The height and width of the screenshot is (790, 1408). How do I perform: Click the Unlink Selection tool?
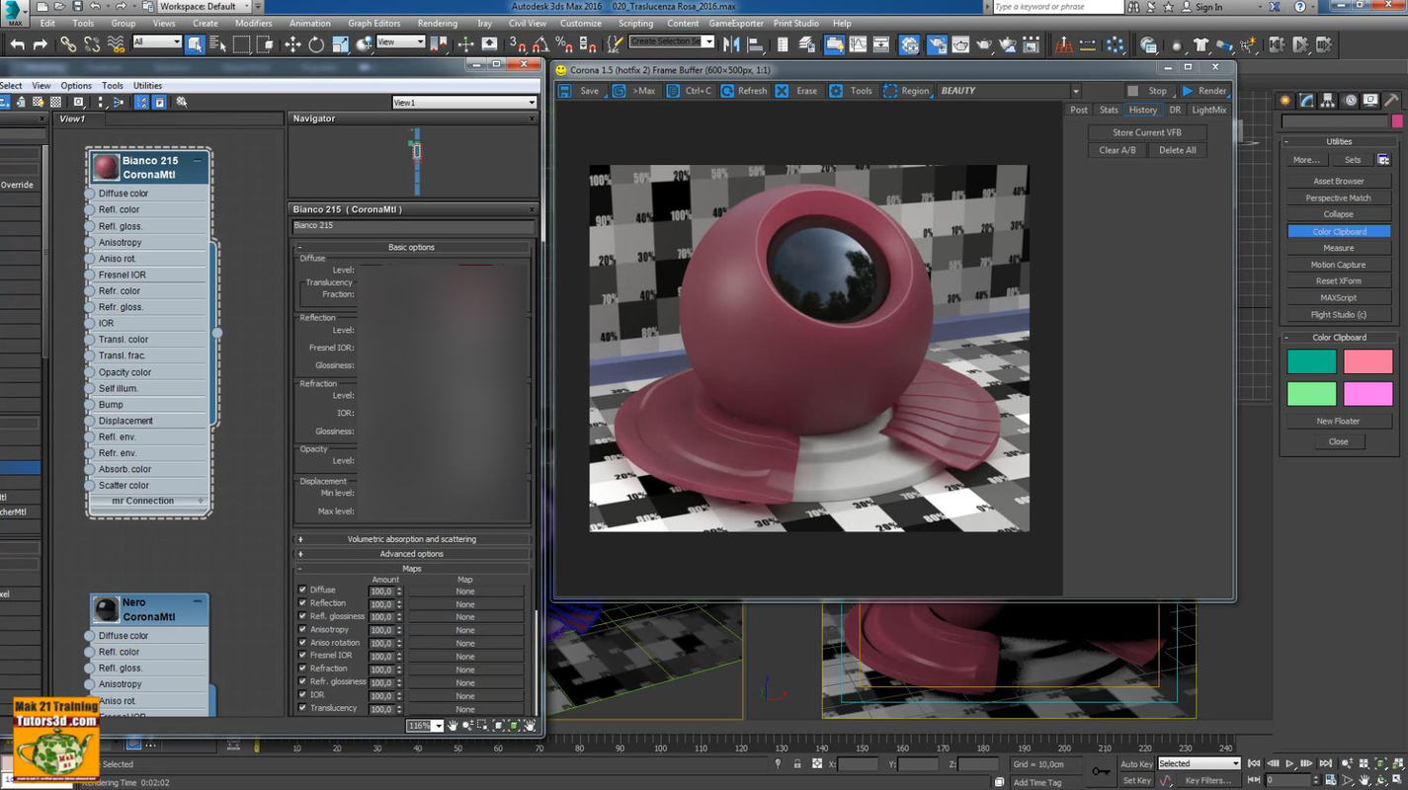tap(92, 44)
